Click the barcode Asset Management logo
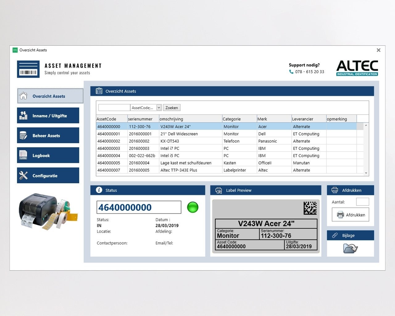Screen dimensions: 395x316 [x=28, y=69]
